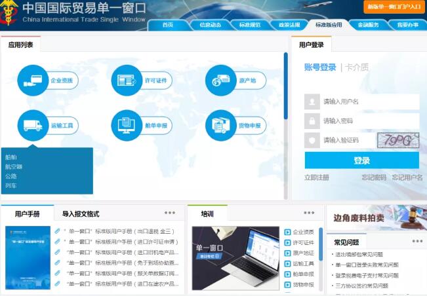The image size is (427, 296).
Task: Open the 政策法规 navigation tab
Action: click(x=289, y=25)
